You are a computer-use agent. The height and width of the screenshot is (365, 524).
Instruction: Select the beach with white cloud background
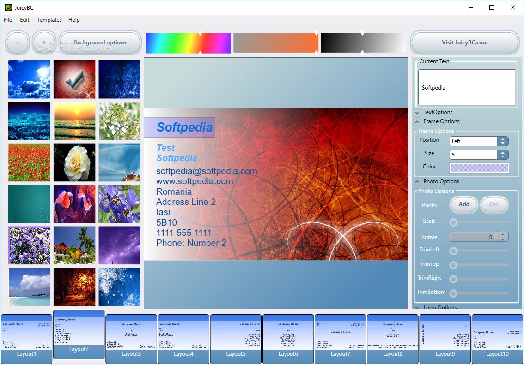pos(30,287)
